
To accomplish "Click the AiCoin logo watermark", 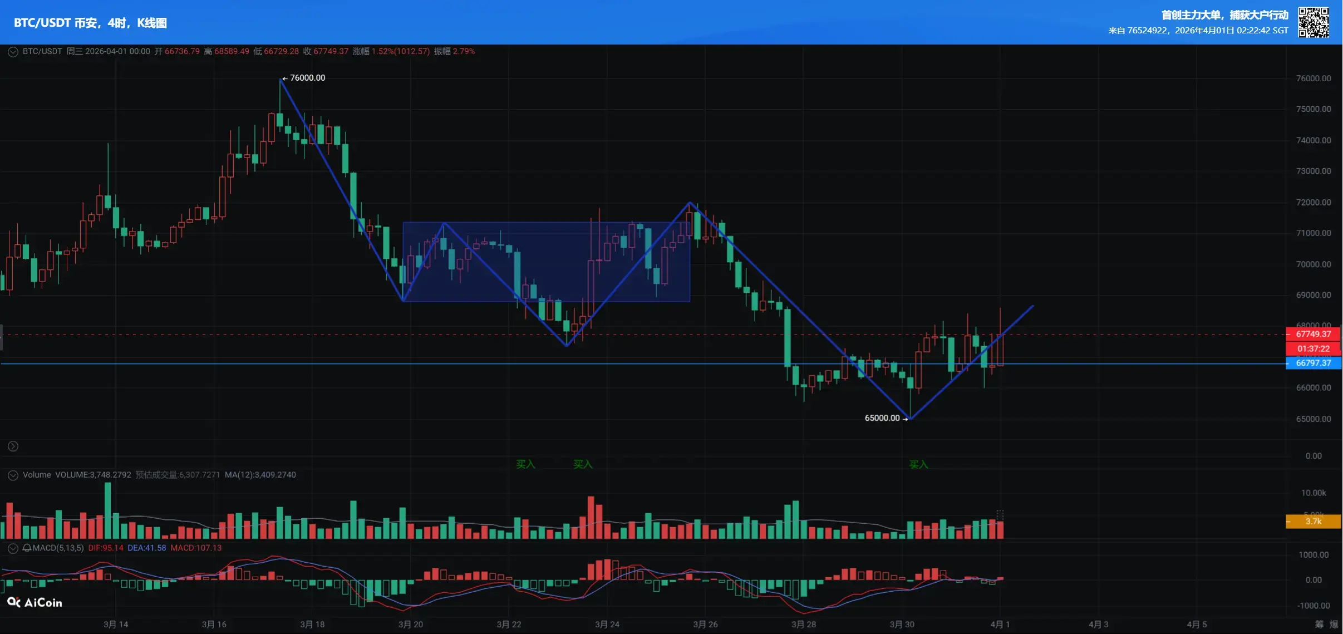I will click(x=35, y=602).
